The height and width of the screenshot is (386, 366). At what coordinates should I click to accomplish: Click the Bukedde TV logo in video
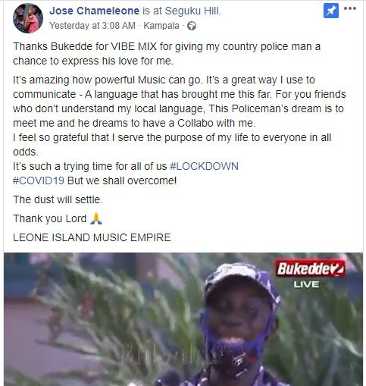(x=310, y=268)
